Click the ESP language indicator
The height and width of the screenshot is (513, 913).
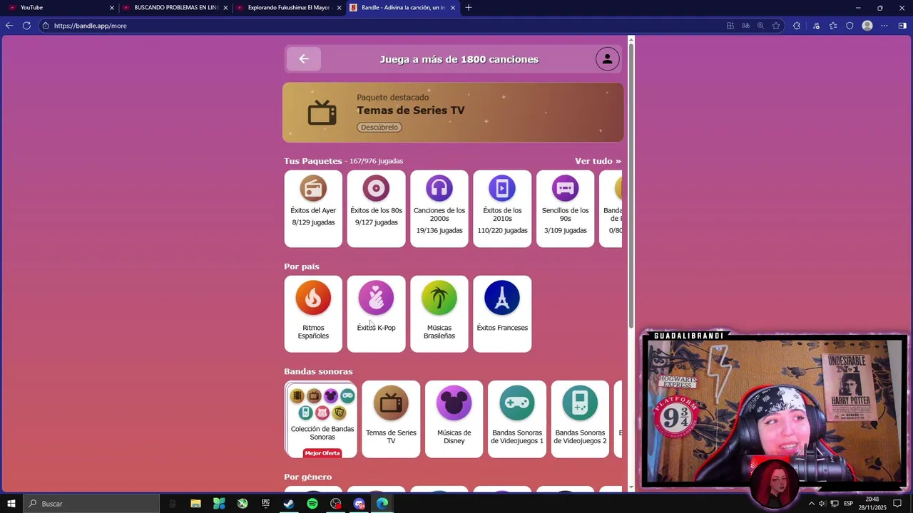[x=848, y=504]
